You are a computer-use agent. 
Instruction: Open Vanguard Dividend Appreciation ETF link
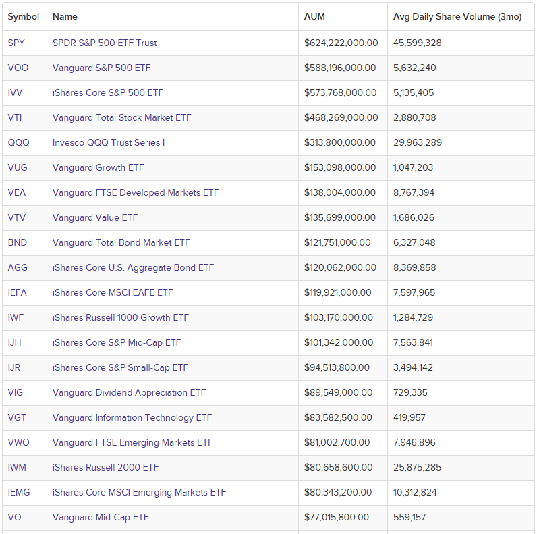[x=129, y=393]
